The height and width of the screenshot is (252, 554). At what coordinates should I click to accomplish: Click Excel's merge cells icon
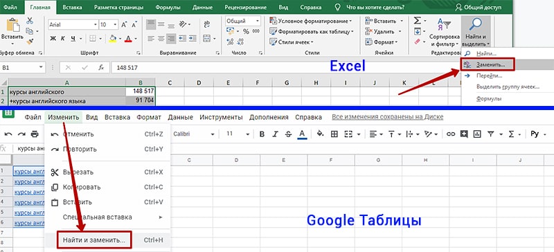pos(206,39)
